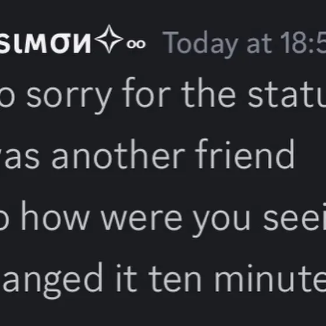This screenshot has width=326, height=326.
Task: Click the word "Today" in the timestamp
Action: 200,45
